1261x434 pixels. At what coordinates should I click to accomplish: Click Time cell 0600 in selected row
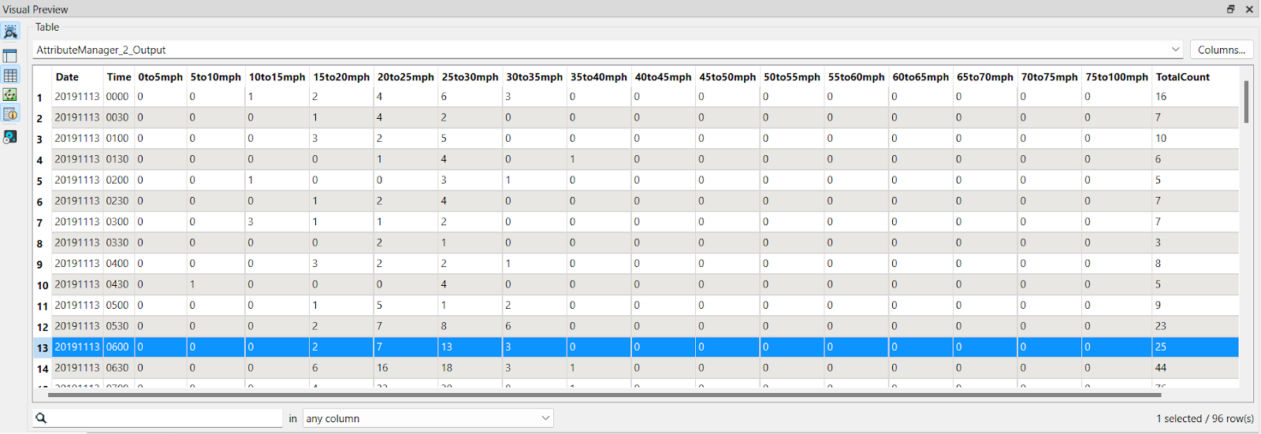pyautogui.click(x=119, y=347)
